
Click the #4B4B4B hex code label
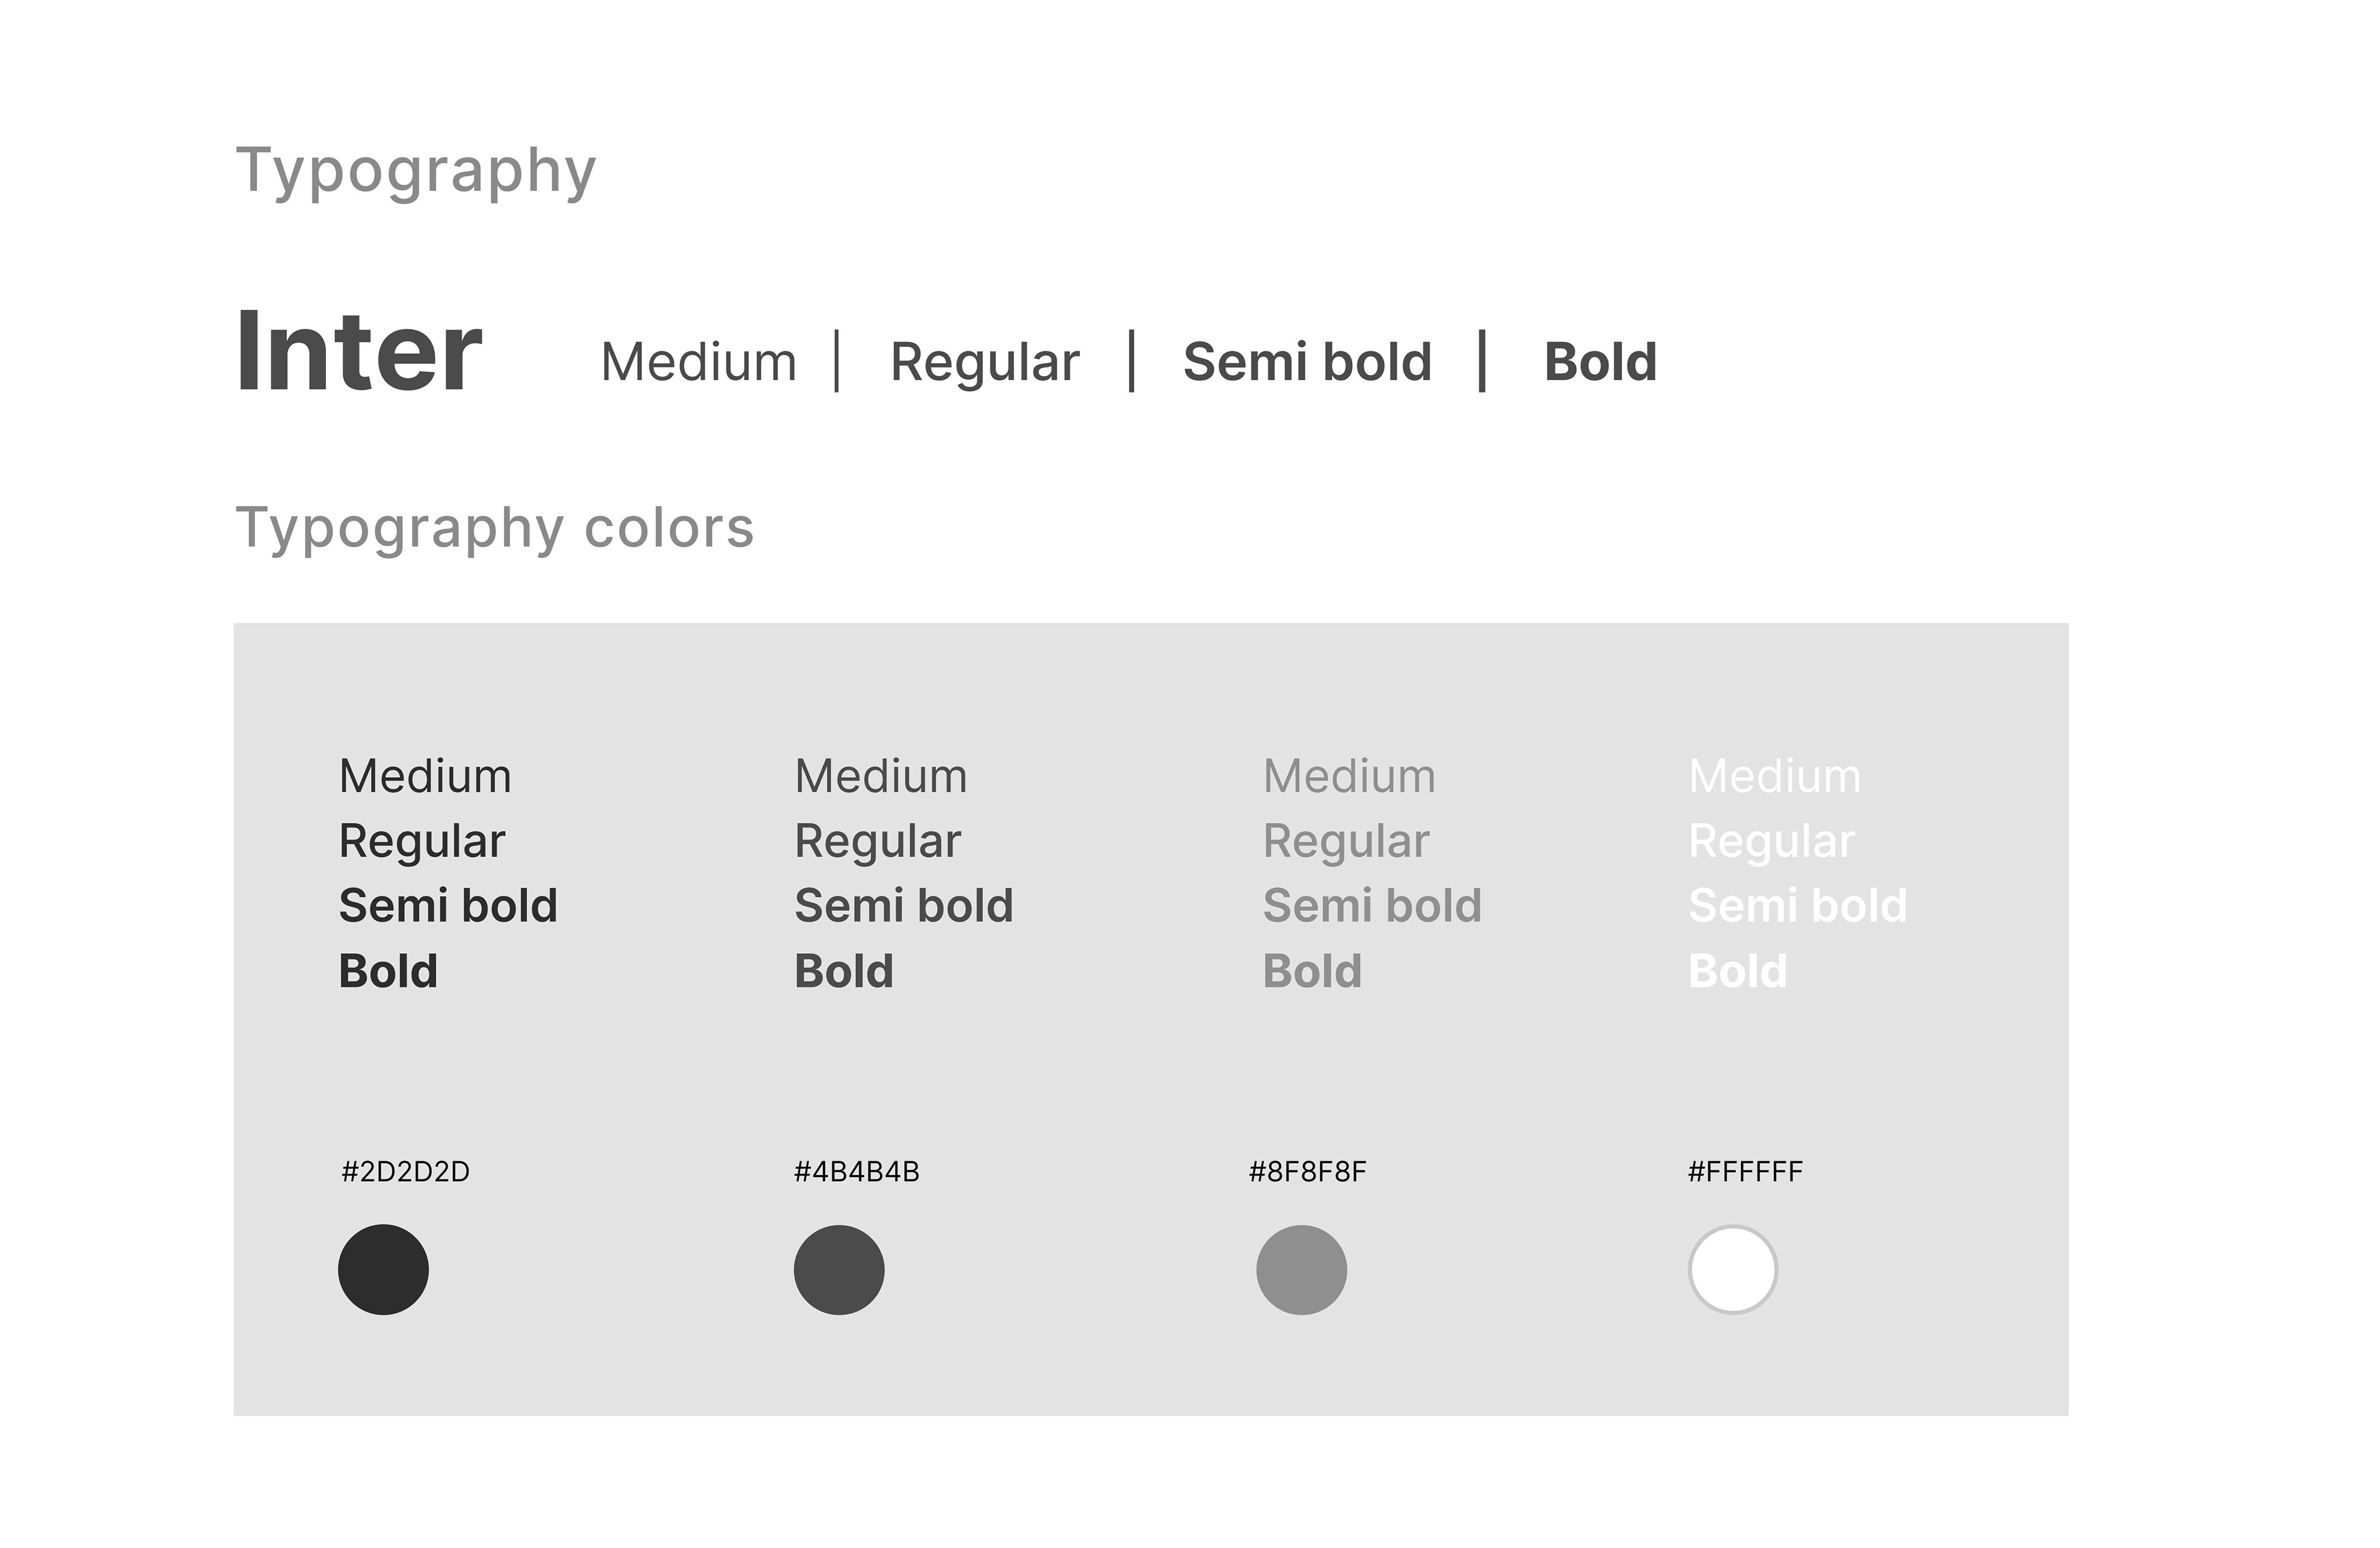pyautogui.click(x=856, y=1171)
